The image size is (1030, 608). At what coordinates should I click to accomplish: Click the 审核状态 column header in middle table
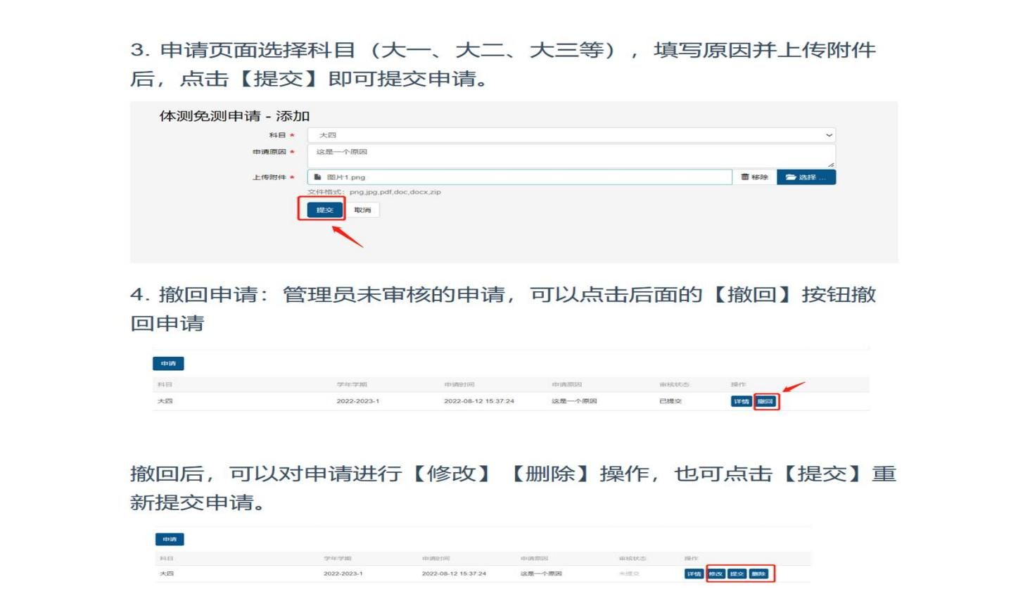pos(674,385)
